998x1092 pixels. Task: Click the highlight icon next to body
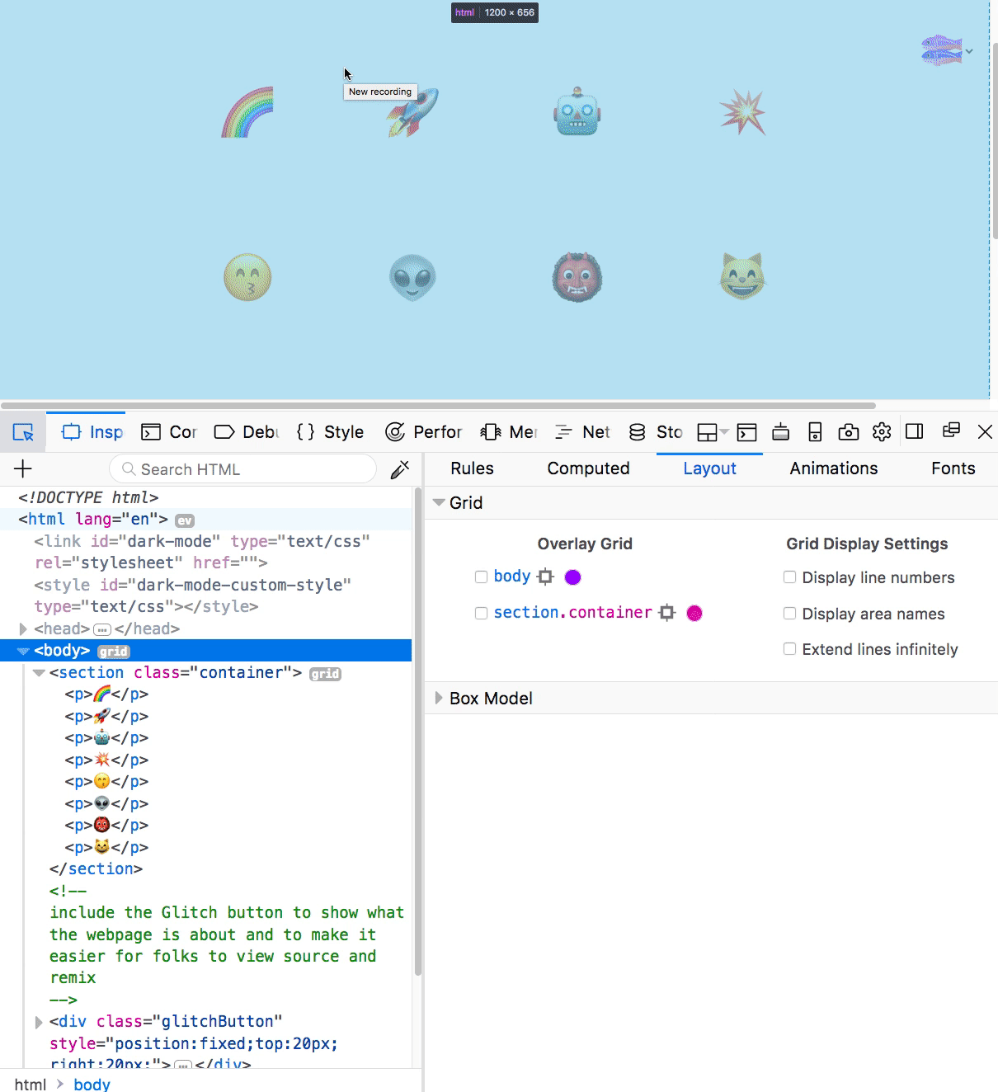pos(546,577)
